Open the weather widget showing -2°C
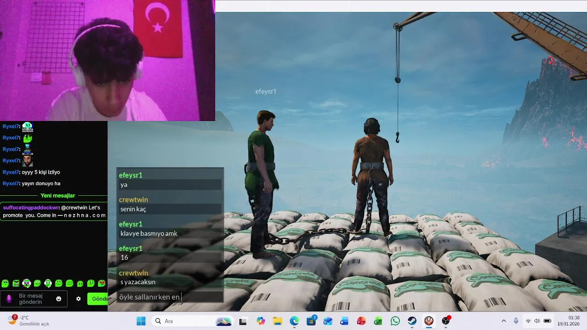Image resolution: width=587 pixels, height=330 pixels. click(x=28, y=320)
